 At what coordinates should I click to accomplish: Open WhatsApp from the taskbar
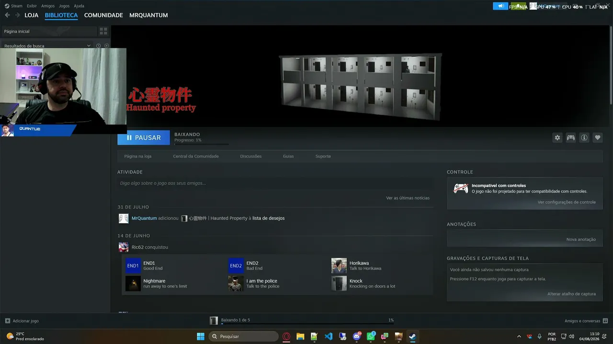371,336
